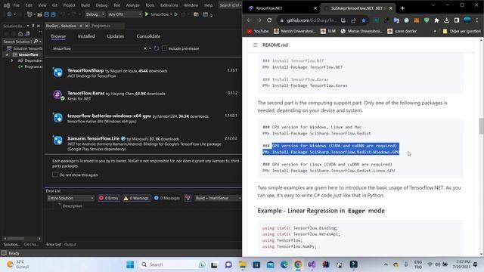484x272 pixels.
Task: Click the Chrome page vertical scrollbar thumb
Action: click(481, 126)
